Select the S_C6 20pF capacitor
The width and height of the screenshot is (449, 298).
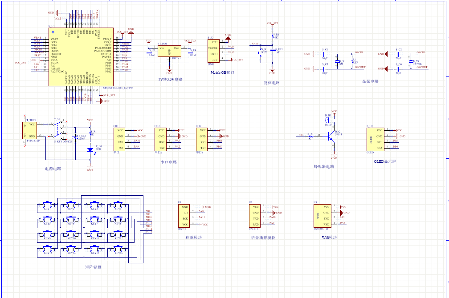[x=398, y=68]
